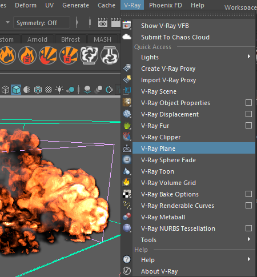Screen dimensions: 257x277
Task: Choose Show V-Ray VFB
Action: [x=165, y=26]
